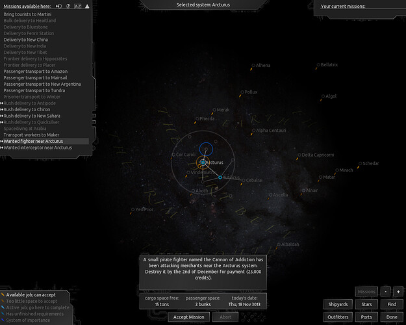Screen dimensions: 406x325
Task: Select mission Bring tourists to Martini
Action: (27, 14)
